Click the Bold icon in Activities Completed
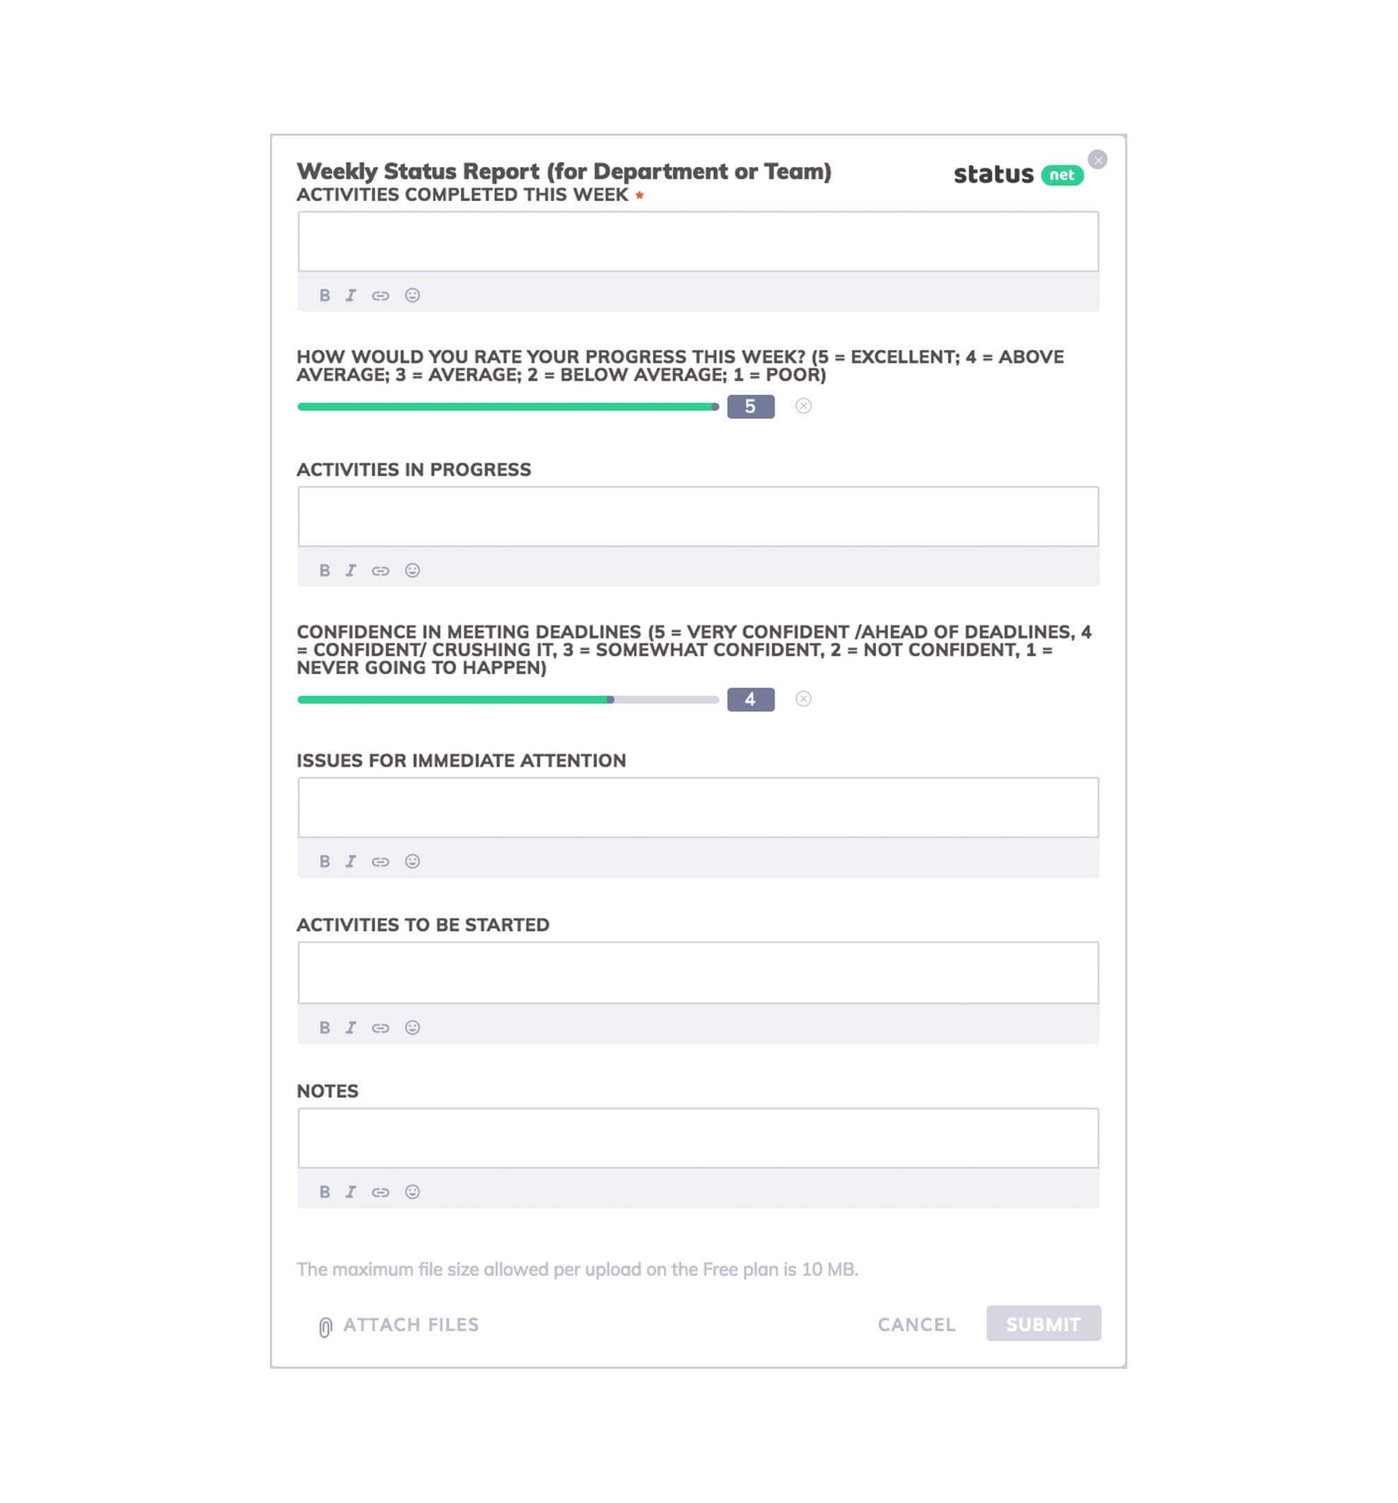Viewport: 1398px width, 1503px height. pyautogui.click(x=324, y=294)
